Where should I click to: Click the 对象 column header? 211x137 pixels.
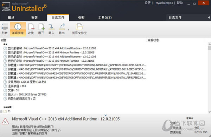pyautogui.click(x=4, y=40)
